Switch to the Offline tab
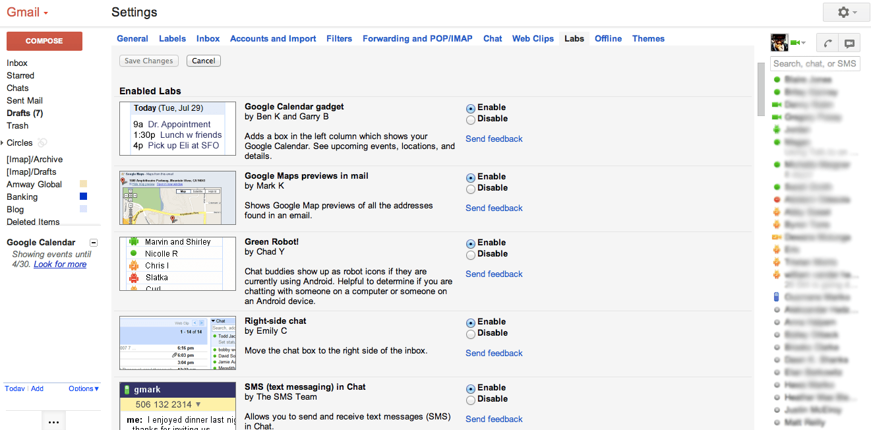 [x=608, y=38]
